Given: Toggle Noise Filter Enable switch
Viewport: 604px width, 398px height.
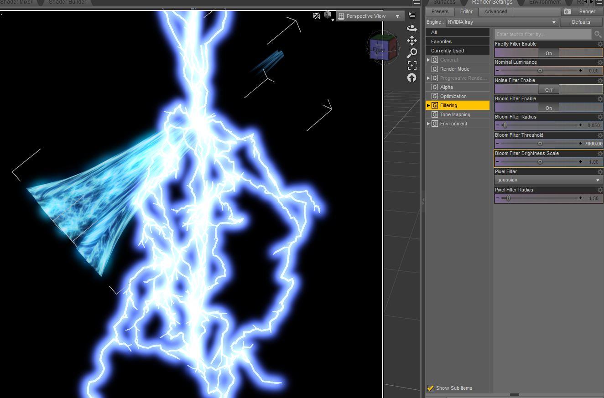Looking at the screenshot, I should [549, 89].
